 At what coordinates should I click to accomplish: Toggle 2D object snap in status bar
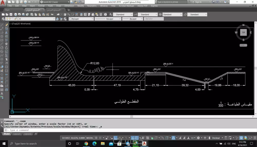(x=137, y=138)
